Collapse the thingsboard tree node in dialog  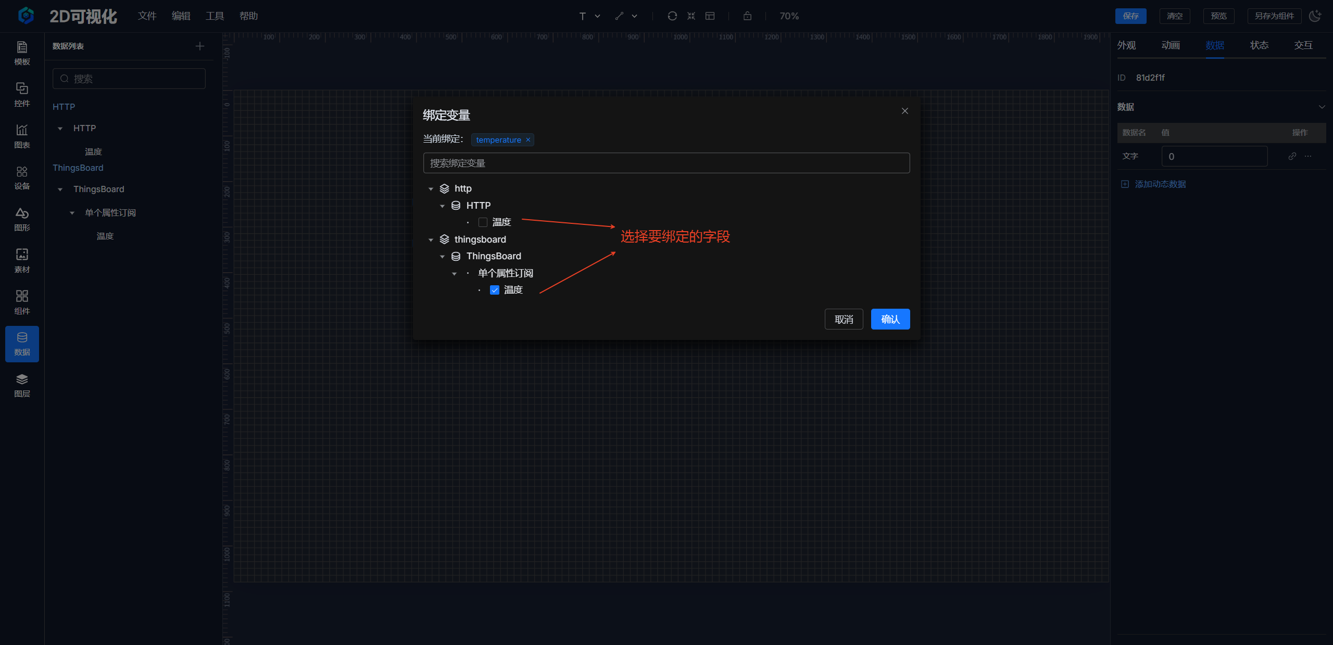click(x=431, y=240)
